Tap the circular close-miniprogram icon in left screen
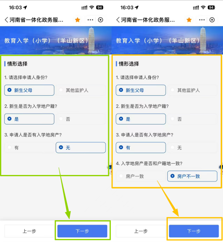 pos(100,20)
